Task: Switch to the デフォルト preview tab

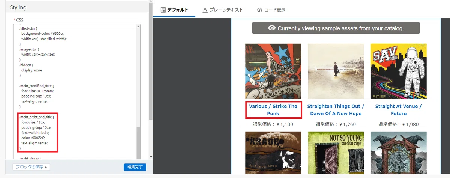Action: [174, 10]
